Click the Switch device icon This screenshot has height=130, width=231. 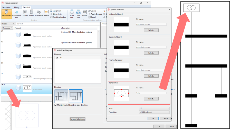[32, 13]
